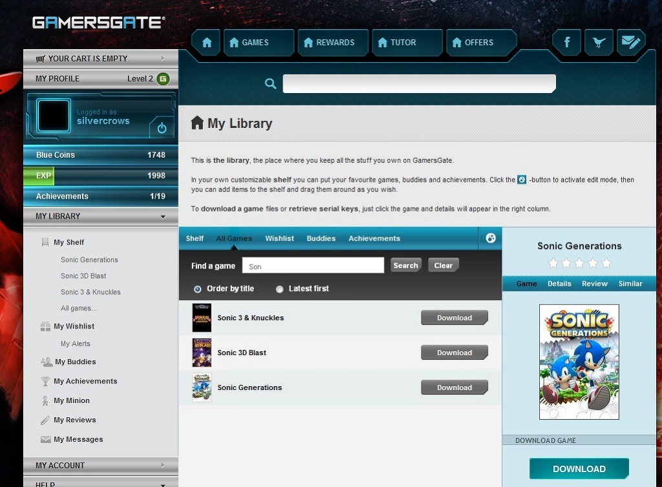662x487 pixels.
Task: Select Latest first radio button
Action: click(280, 289)
